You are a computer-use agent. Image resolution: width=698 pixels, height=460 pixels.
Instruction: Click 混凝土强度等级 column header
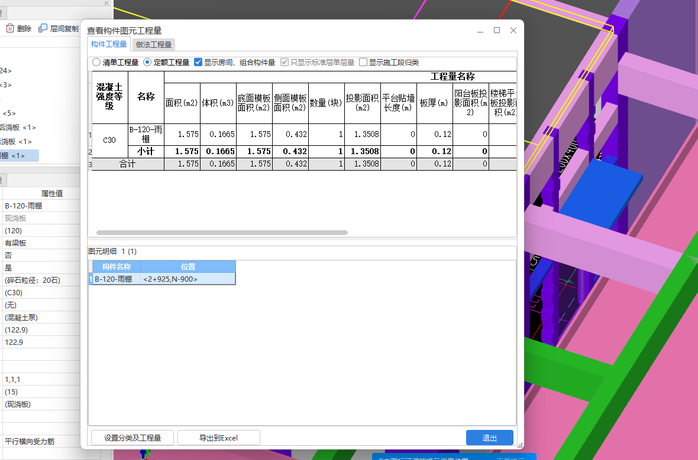[109, 97]
